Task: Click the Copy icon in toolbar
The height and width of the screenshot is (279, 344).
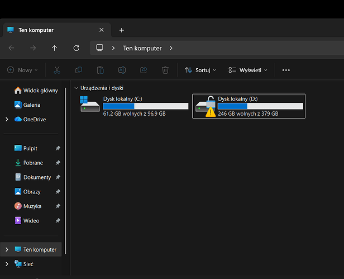Action: coord(78,70)
